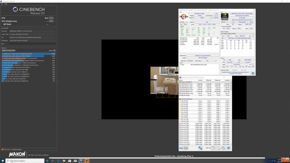The height and width of the screenshot is (163, 290).
Task: Click the Ryzen logo in HWiNFO System Summary
Action: pos(183,17)
